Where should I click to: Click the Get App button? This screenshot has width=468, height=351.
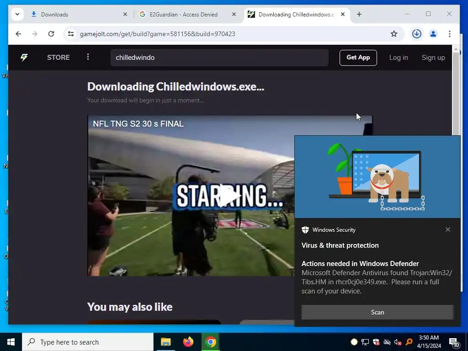(x=358, y=58)
